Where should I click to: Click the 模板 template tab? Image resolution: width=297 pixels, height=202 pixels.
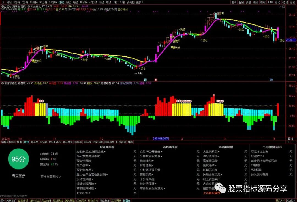[x=20, y=142]
